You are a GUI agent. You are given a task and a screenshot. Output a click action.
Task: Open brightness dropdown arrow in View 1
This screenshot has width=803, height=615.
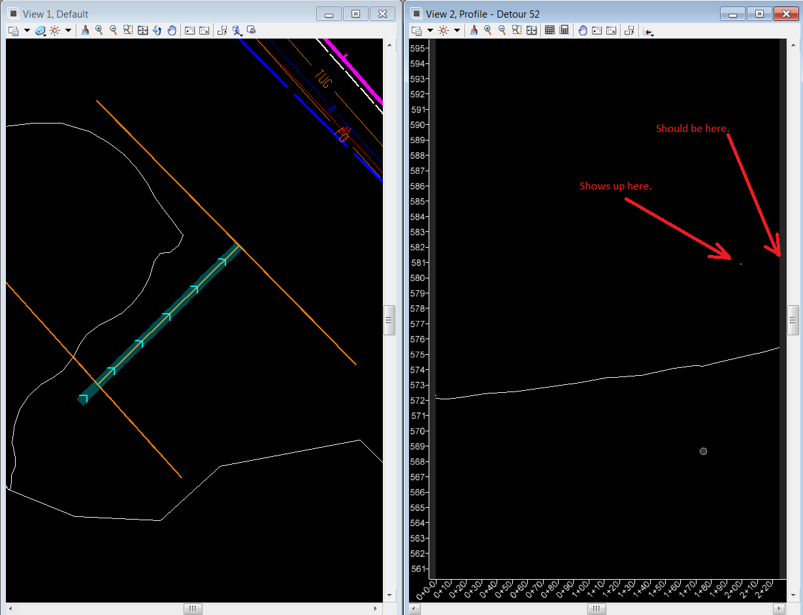coord(68,31)
